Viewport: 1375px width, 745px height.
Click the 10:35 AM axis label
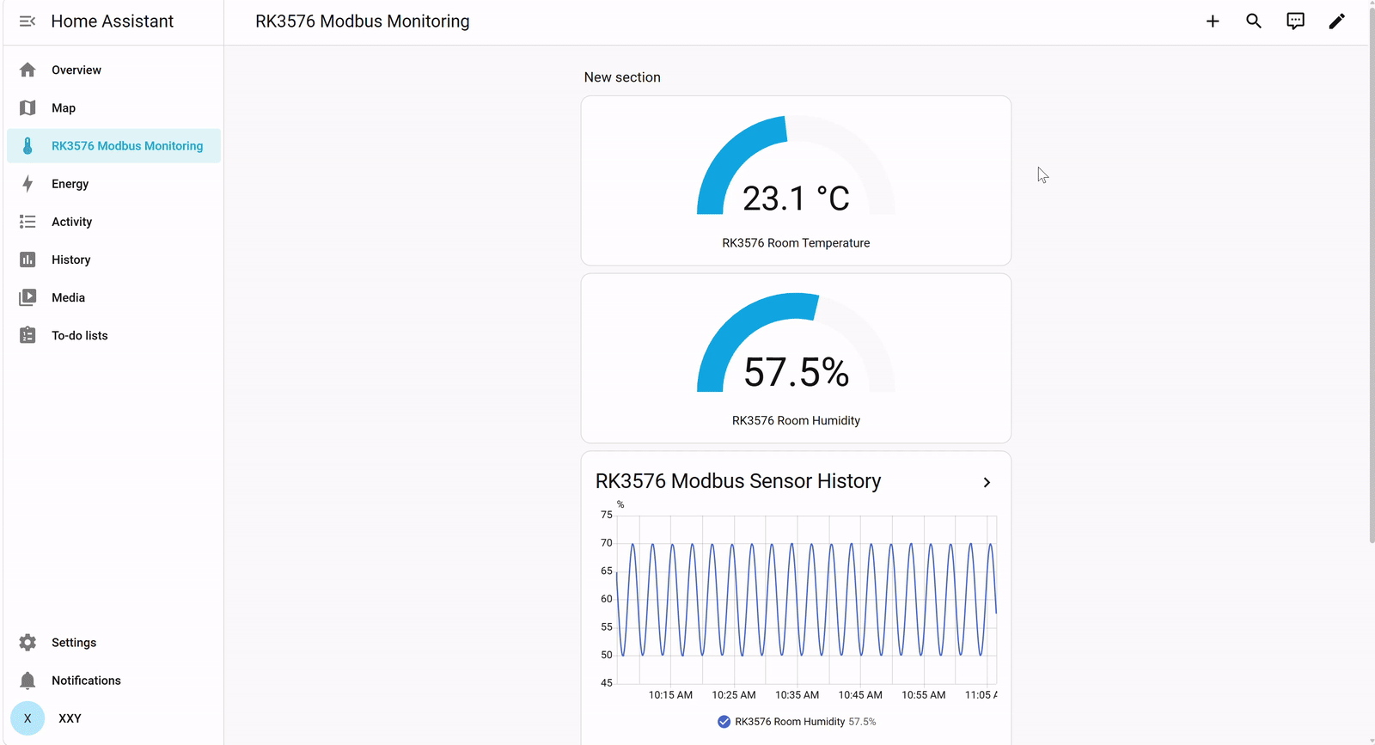[797, 695]
